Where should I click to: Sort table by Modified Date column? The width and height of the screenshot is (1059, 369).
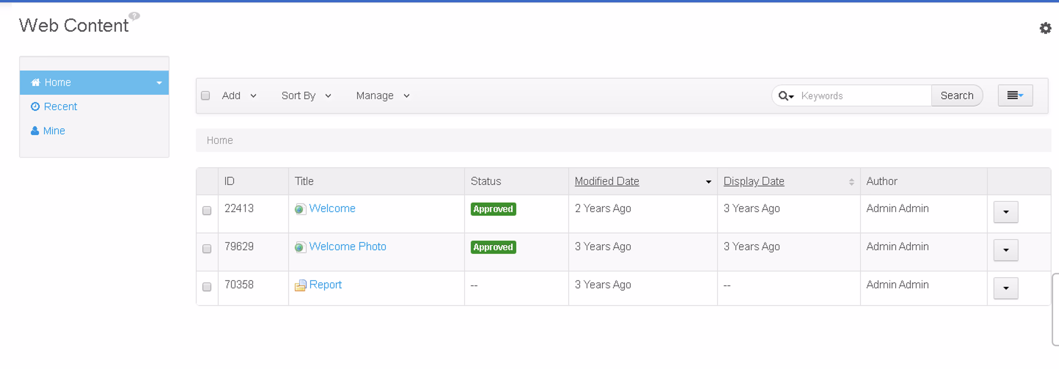coord(607,182)
